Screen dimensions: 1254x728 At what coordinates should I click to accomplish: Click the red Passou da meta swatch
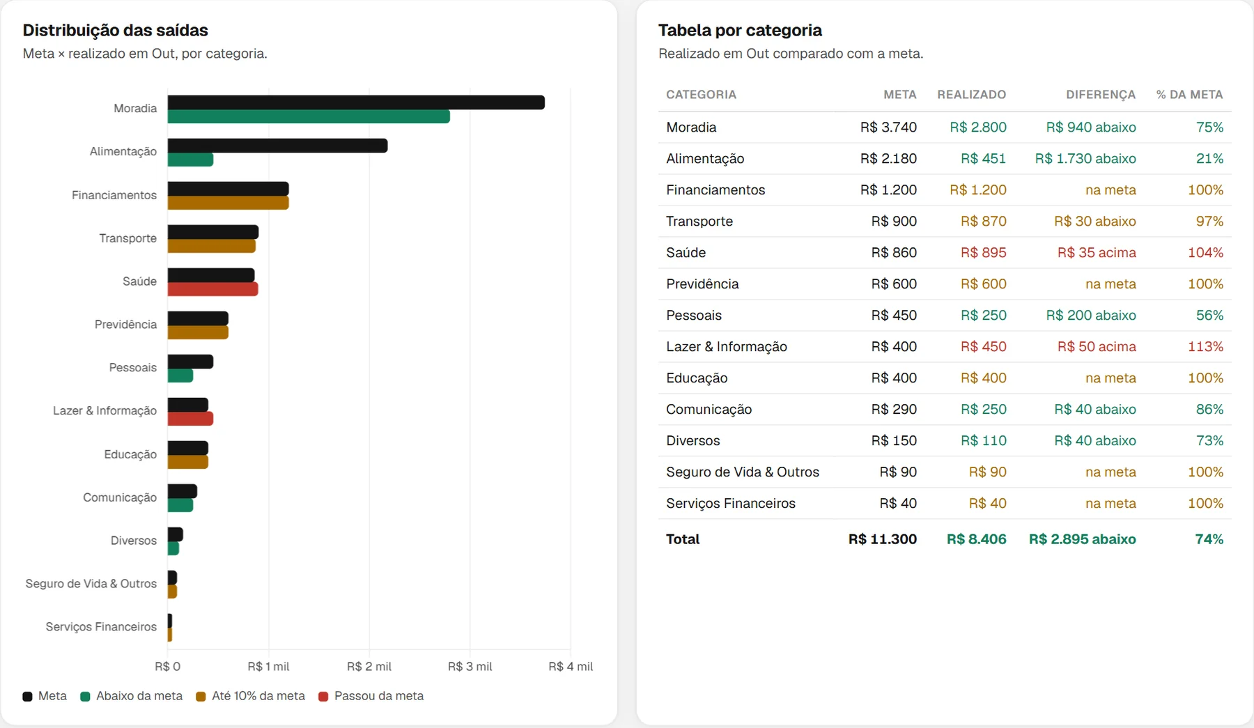323,697
